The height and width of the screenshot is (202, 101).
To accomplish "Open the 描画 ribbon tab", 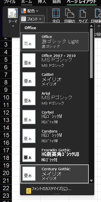I will click(57, 2).
